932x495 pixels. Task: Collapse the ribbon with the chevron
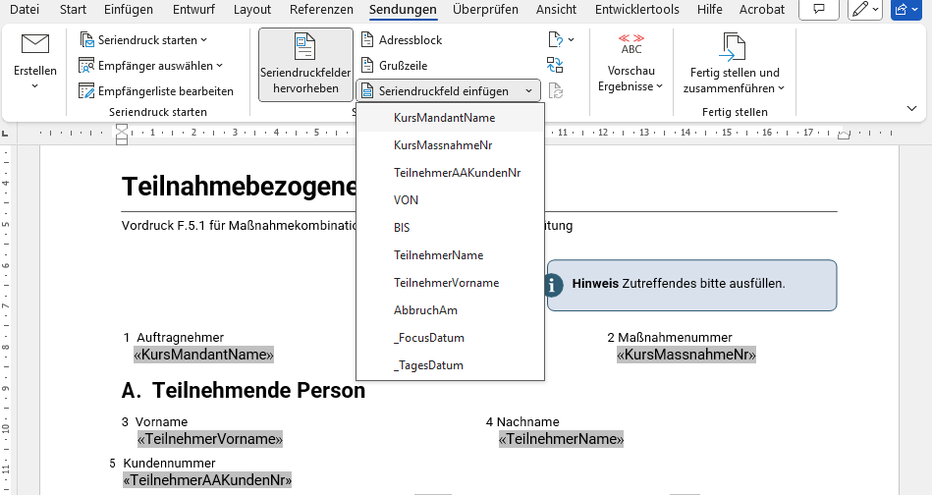(912, 109)
